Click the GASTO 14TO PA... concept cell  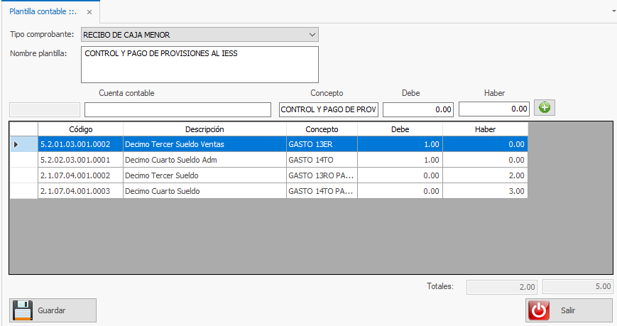pyautogui.click(x=321, y=191)
